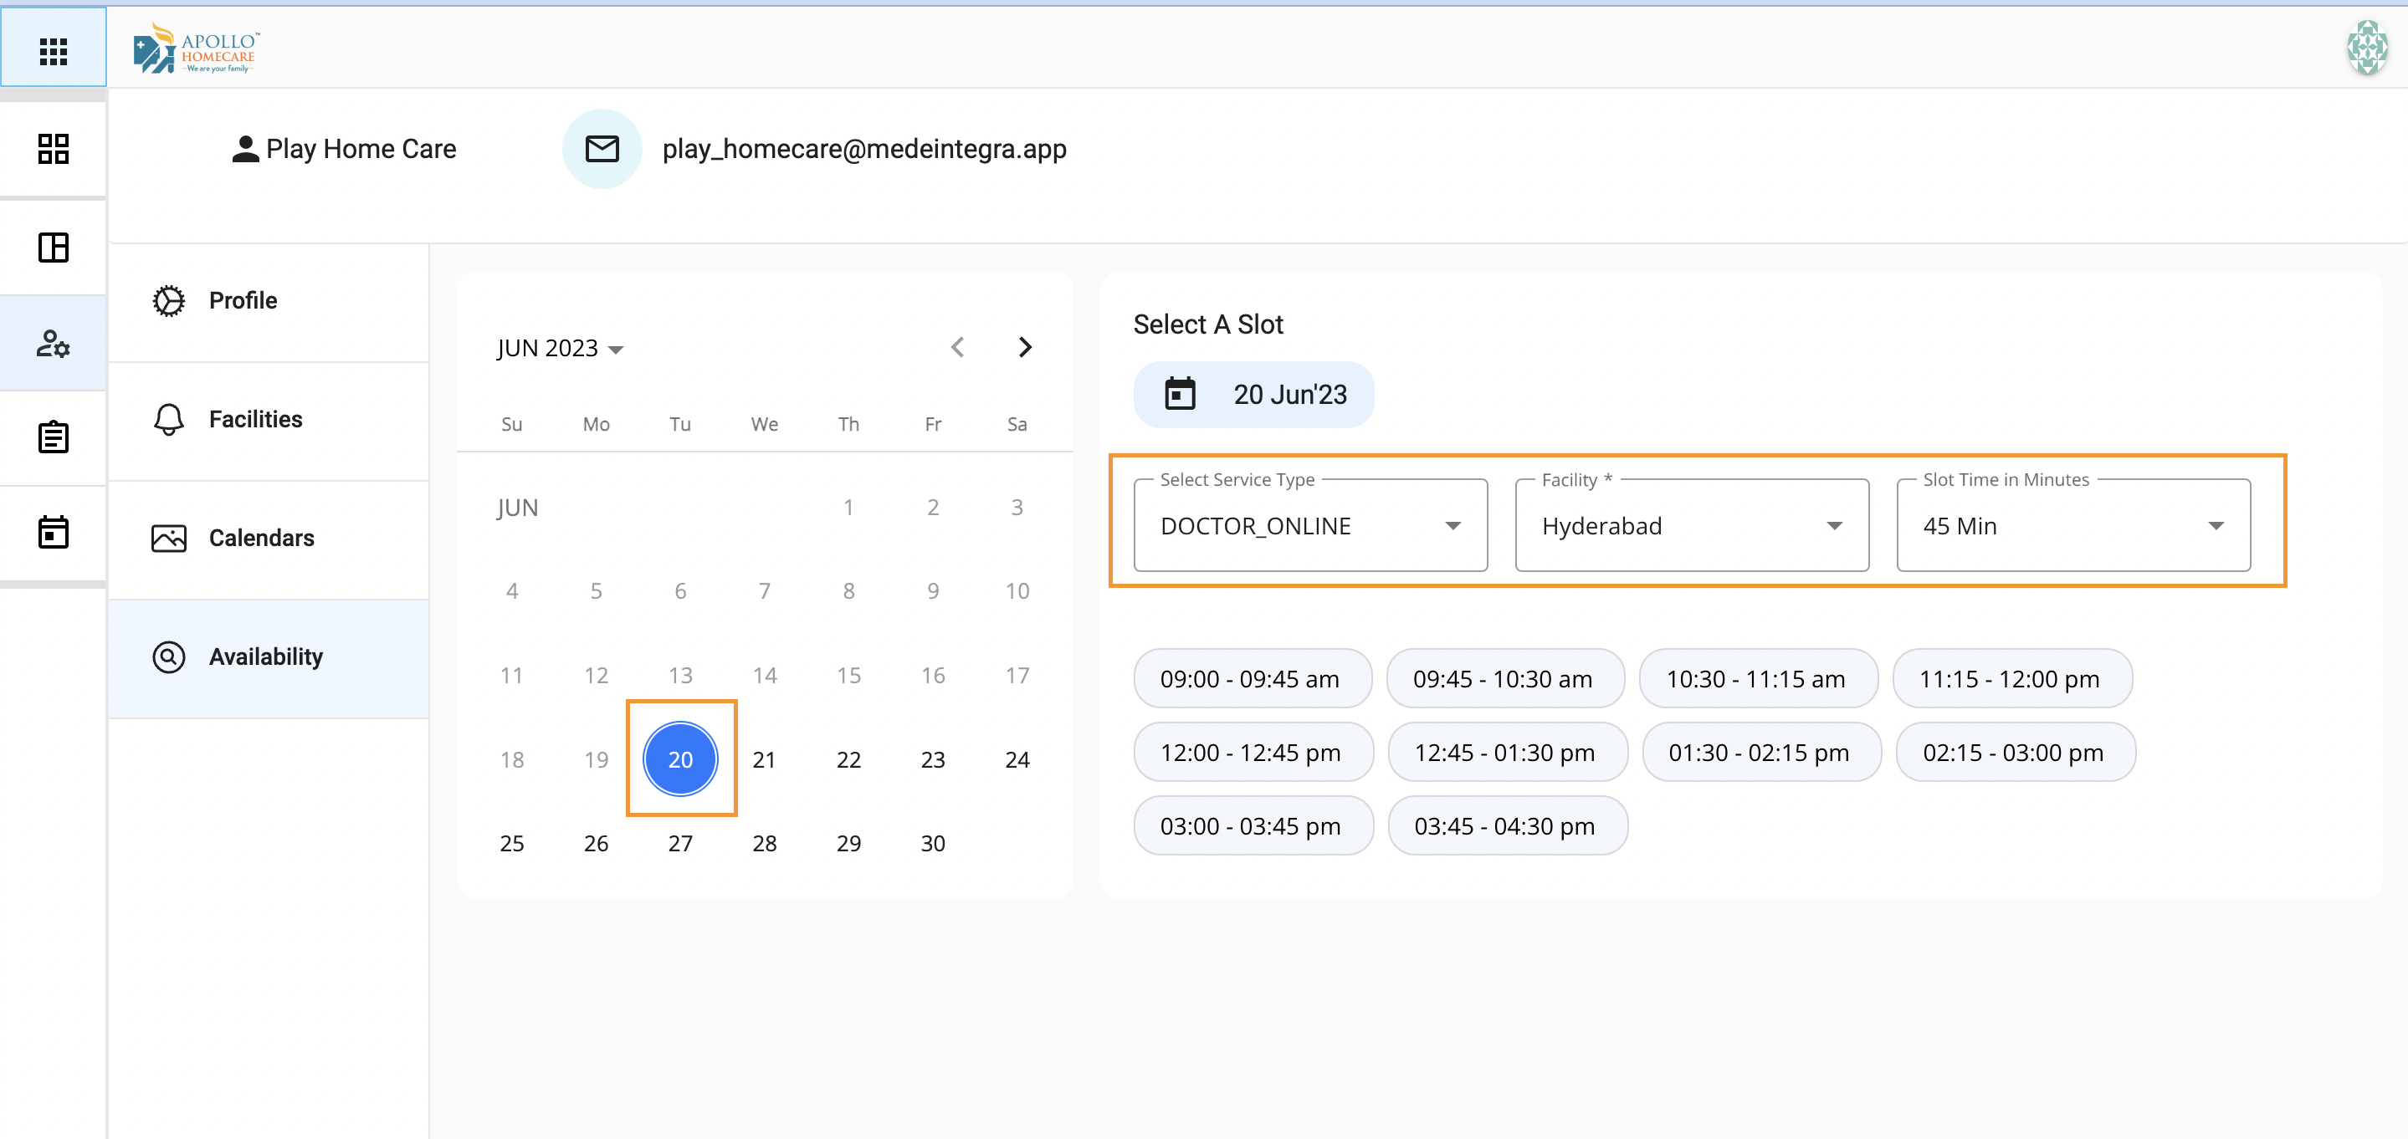
Task: Open the layout panel sidebar icon
Action: coord(54,248)
